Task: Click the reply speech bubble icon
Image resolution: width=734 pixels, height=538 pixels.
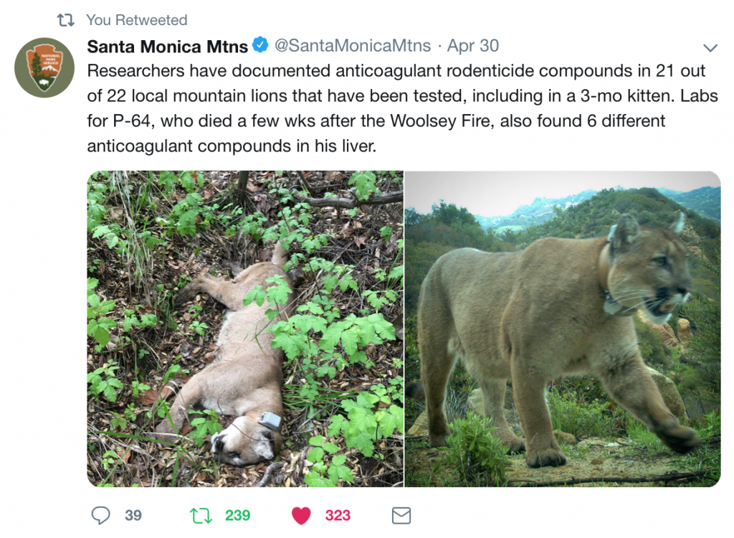Action: (x=102, y=515)
